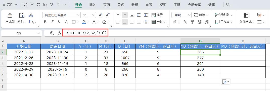Cut selection with the scissors icon

pyautogui.click(x=31, y=15)
